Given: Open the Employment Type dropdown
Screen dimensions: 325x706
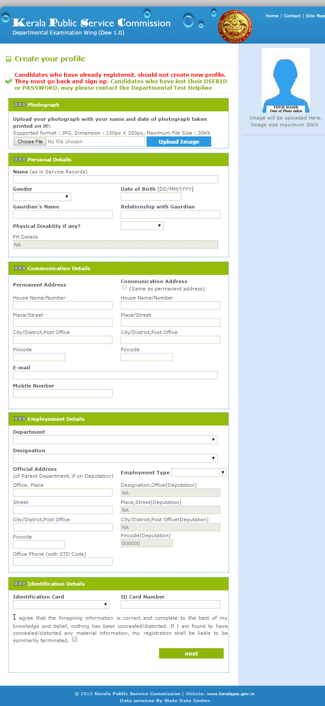Looking at the screenshot, I should pos(199,473).
